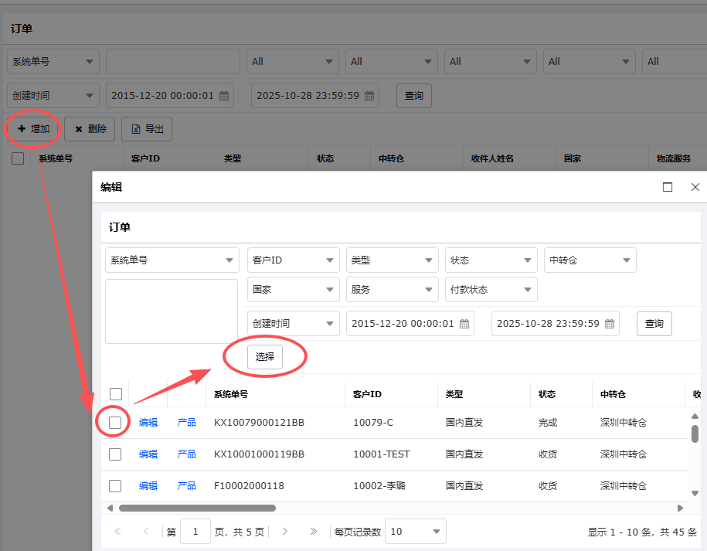Click calendar icon in background end date field
707x551 pixels.
[x=369, y=96]
